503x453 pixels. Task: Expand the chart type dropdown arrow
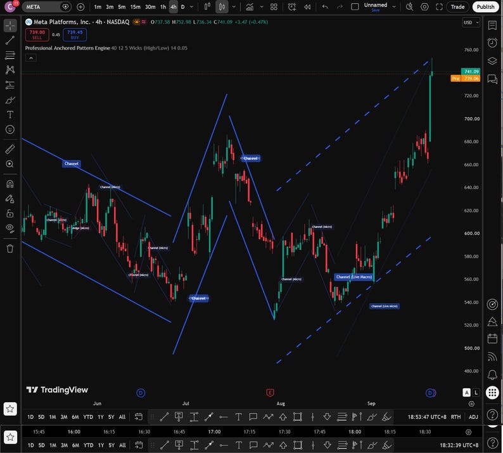(234, 7)
